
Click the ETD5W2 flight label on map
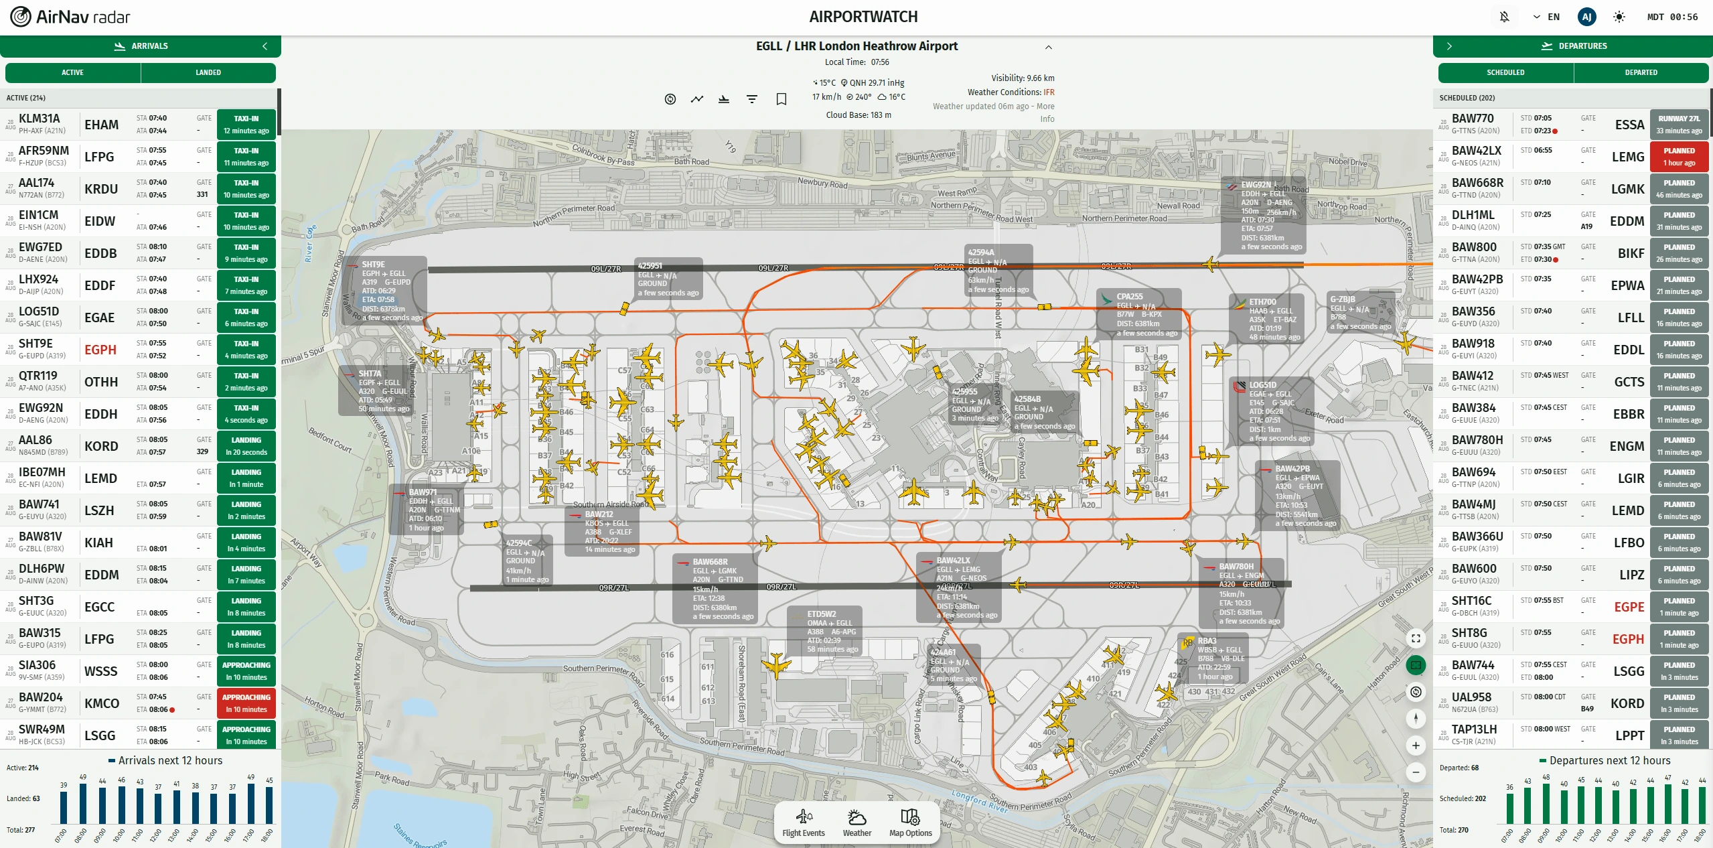coord(824,631)
